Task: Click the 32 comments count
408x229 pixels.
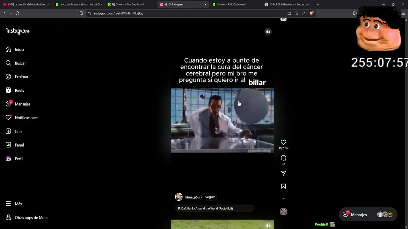Action: 283,164
